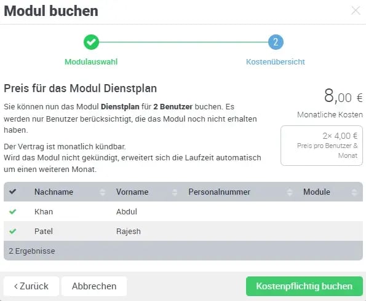Image resolution: width=366 pixels, height=301 pixels.
Task: Toggle the checkmark for Patel row
Action: 12,231
